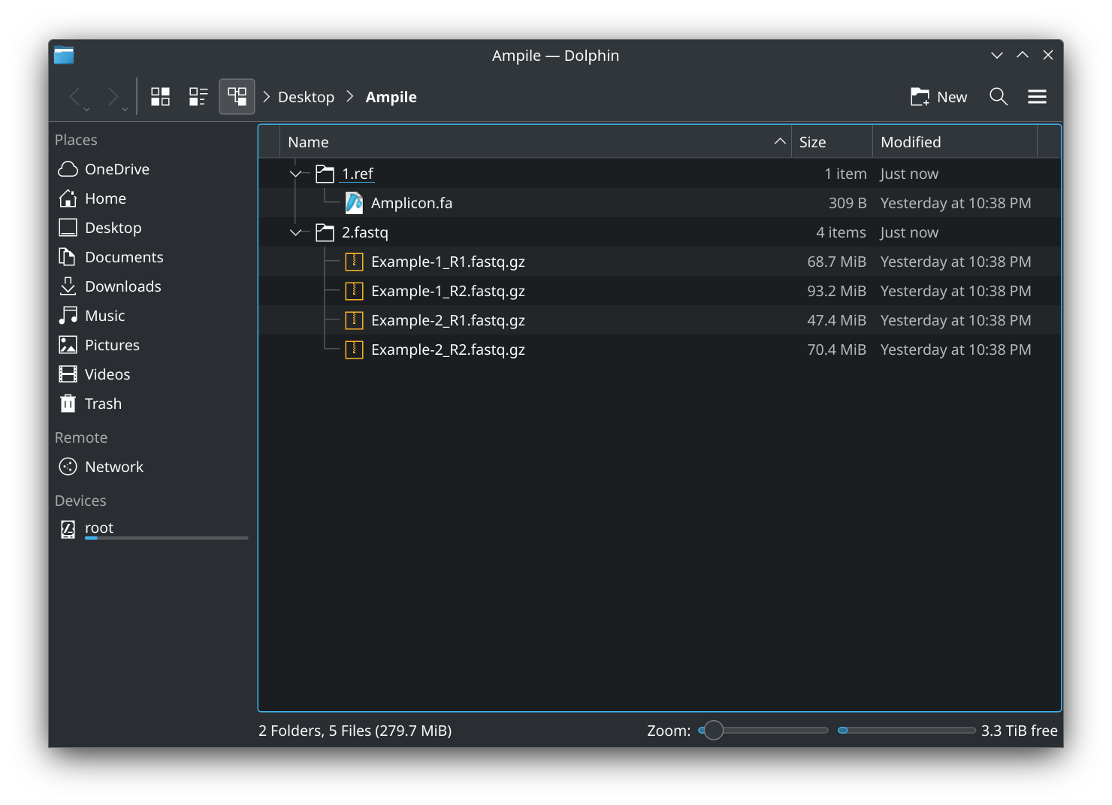This screenshot has width=1112, height=805.
Task: Select the 2.fastq folder icon
Action: 325,232
